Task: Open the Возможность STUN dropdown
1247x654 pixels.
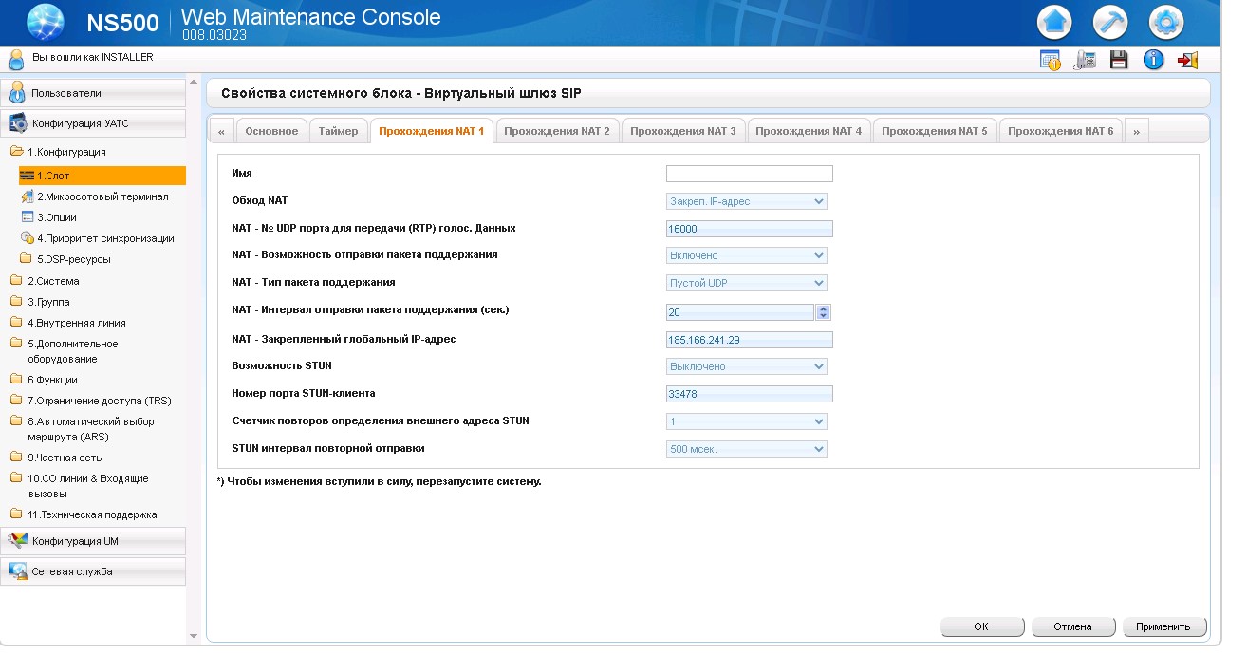Action: point(747,366)
